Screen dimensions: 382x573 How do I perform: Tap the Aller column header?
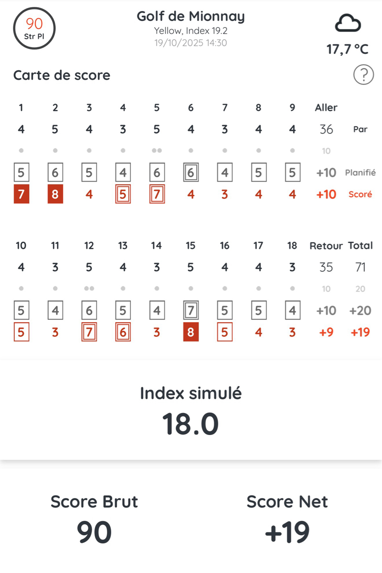pos(326,108)
